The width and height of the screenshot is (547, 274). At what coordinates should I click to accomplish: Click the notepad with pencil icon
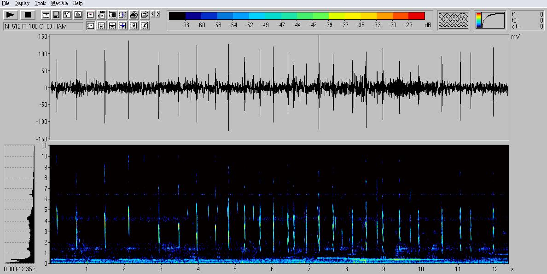[x=145, y=26]
